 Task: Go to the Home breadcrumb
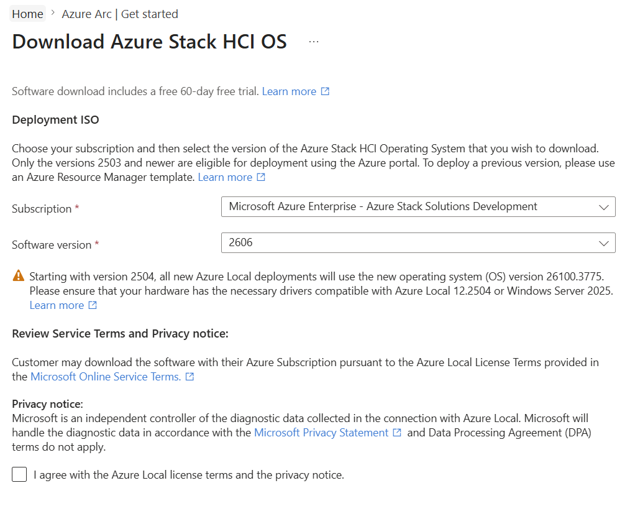pos(27,14)
